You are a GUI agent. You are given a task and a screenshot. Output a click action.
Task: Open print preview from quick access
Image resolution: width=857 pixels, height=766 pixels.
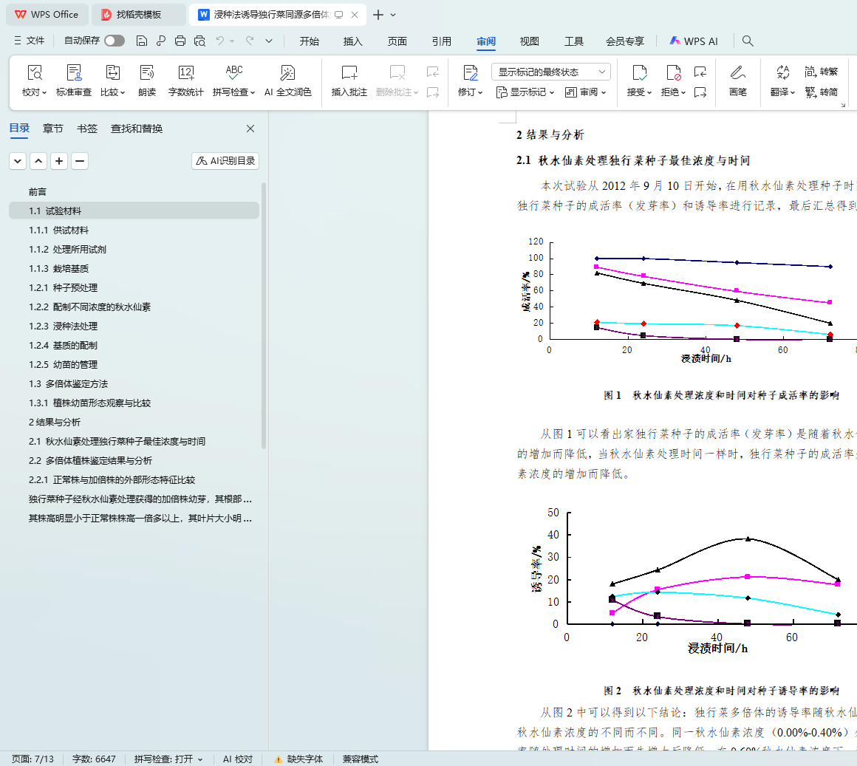point(200,41)
